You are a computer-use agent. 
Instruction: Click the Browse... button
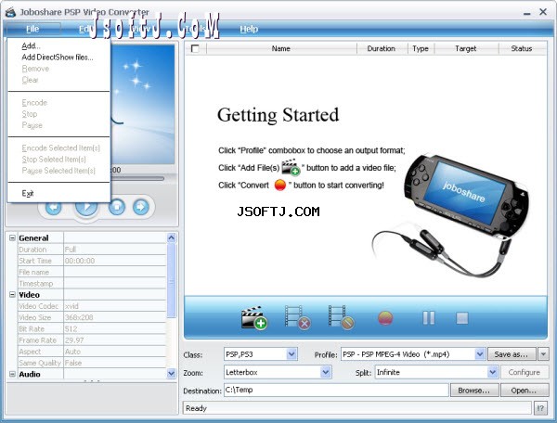474,391
